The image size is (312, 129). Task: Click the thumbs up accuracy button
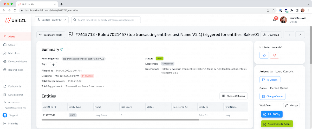[x=264, y=55]
